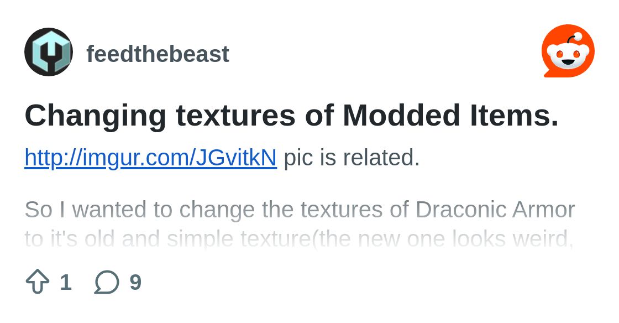Click the word "Changing" in the post title
The image size is (619, 323).
pos(96,116)
